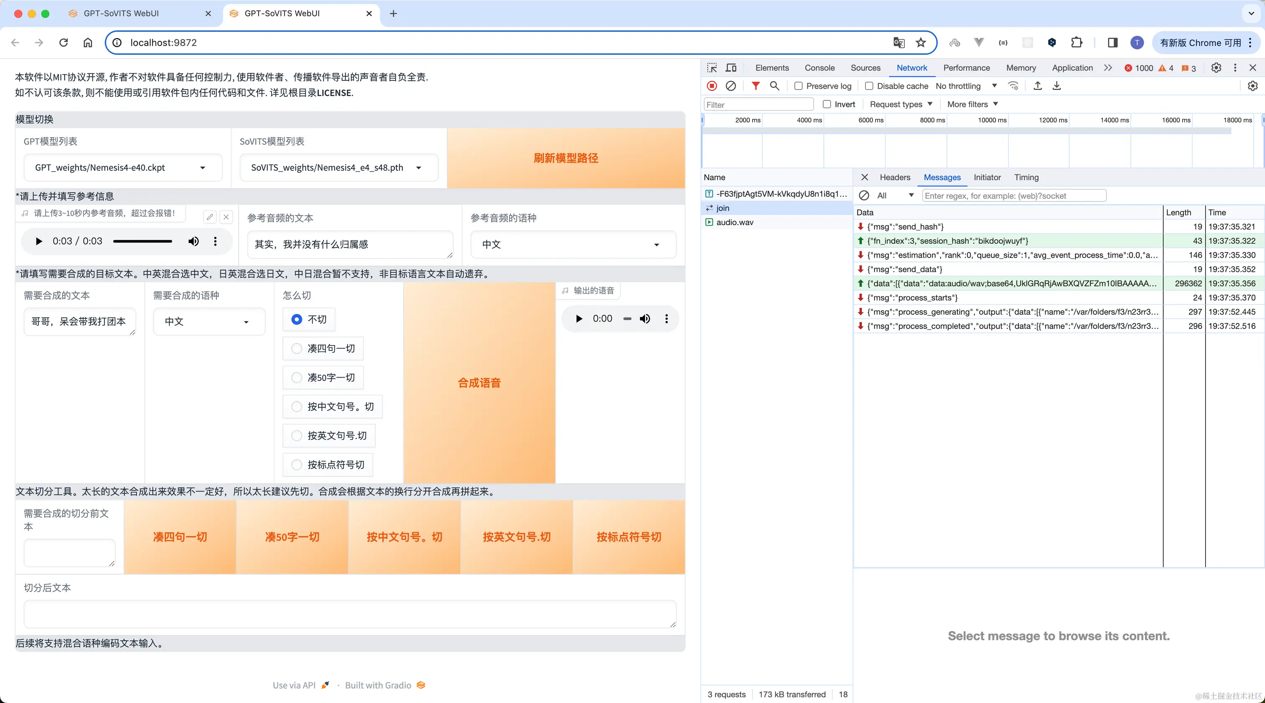Viewport: 1265px width, 703px height.
Task: Select the 凑四句一切 radio option
Action: pos(297,348)
